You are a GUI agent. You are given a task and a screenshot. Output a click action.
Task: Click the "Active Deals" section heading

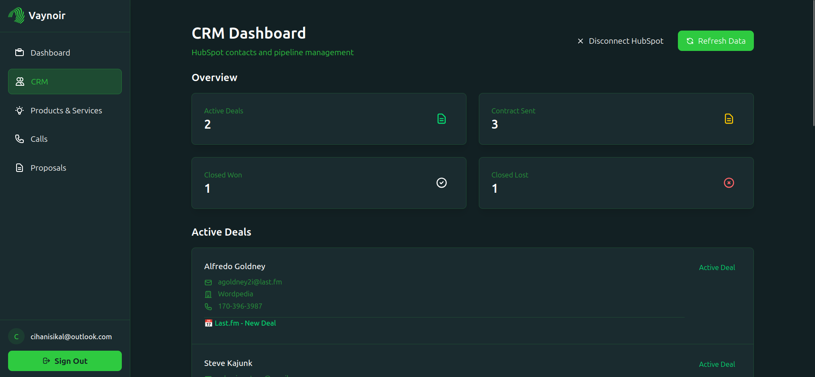pyautogui.click(x=222, y=232)
